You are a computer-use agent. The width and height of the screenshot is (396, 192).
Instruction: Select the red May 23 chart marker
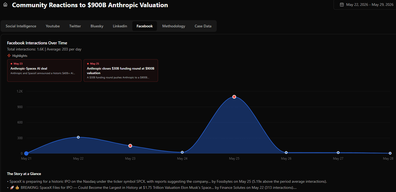click(x=130, y=146)
